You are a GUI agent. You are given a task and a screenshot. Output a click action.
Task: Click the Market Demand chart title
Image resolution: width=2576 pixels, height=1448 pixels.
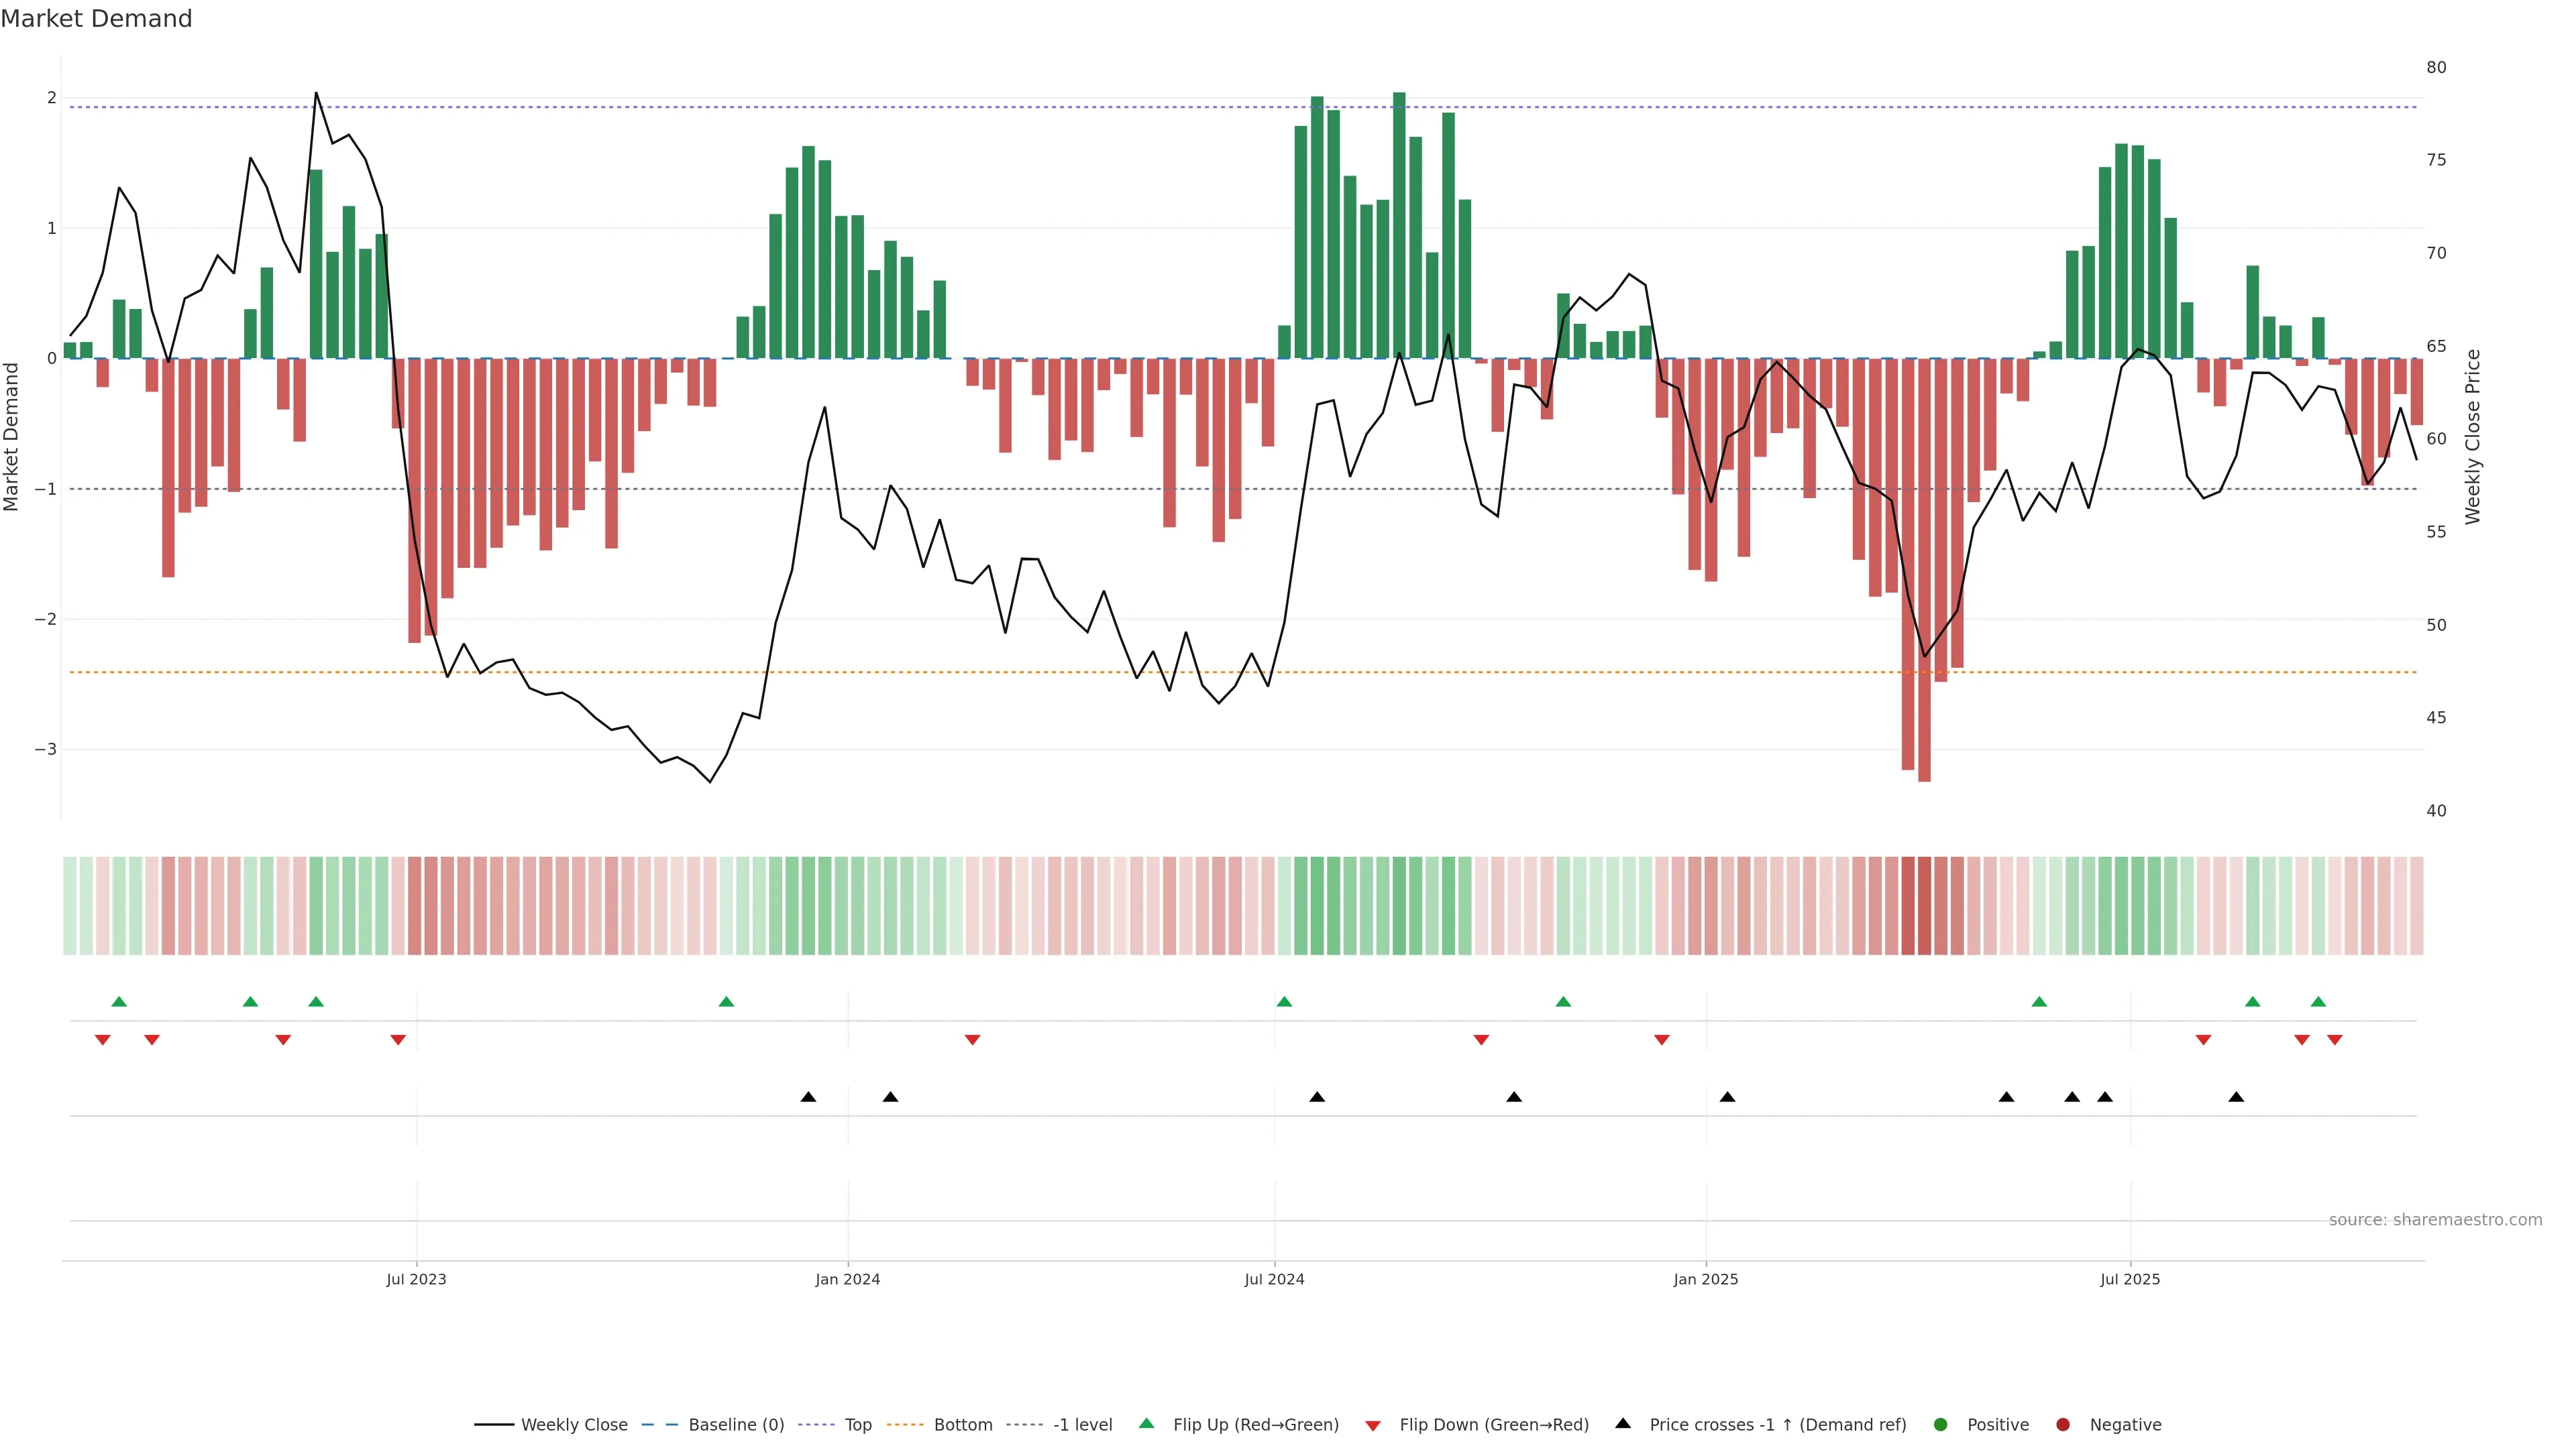click(96, 19)
